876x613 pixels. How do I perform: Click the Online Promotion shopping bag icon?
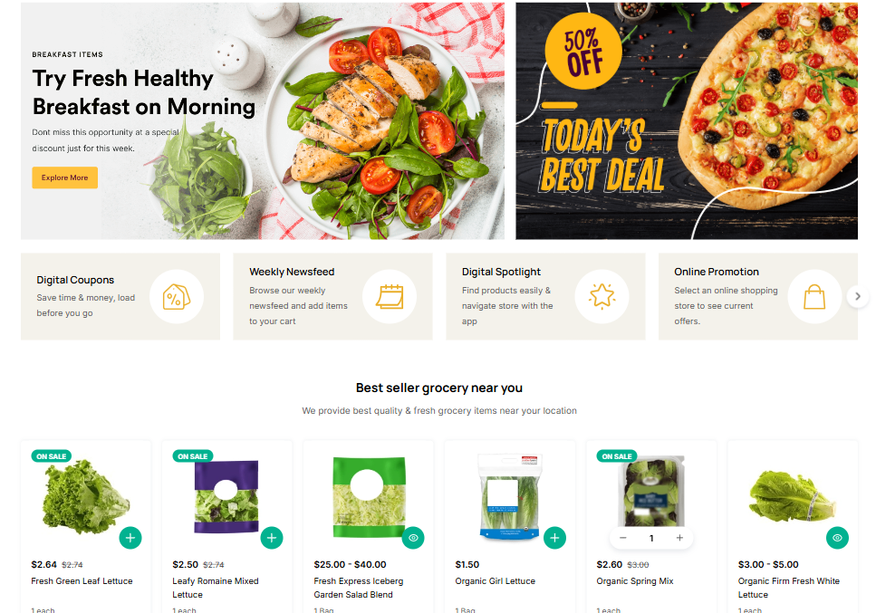(814, 296)
